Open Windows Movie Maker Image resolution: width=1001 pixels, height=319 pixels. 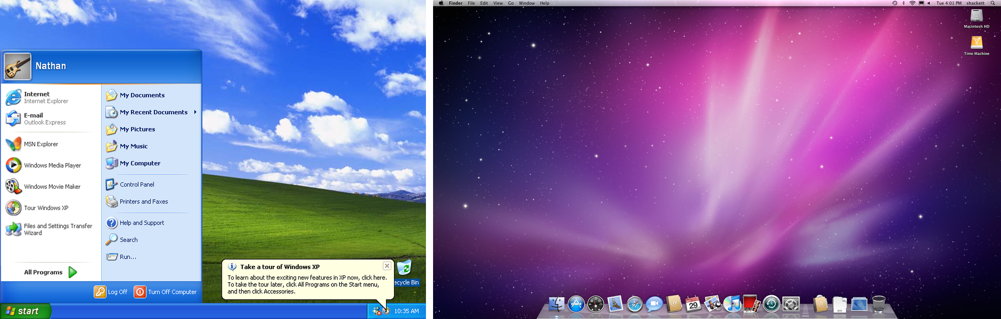(x=50, y=187)
